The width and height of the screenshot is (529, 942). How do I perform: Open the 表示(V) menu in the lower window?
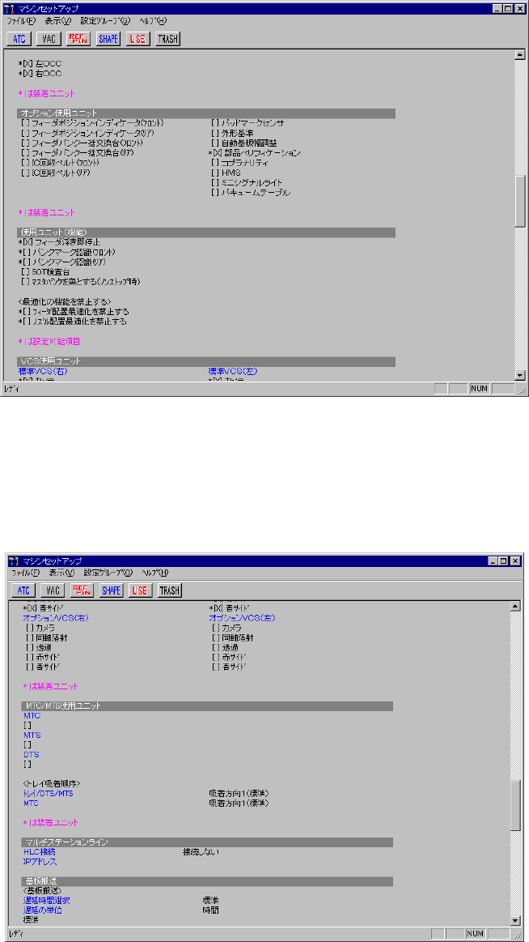[x=61, y=573]
